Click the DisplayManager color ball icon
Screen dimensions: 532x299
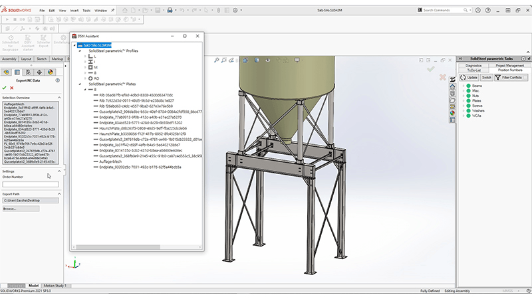[50, 72]
